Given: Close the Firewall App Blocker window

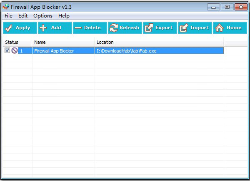Looking at the screenshot, I should coord(241,7).
